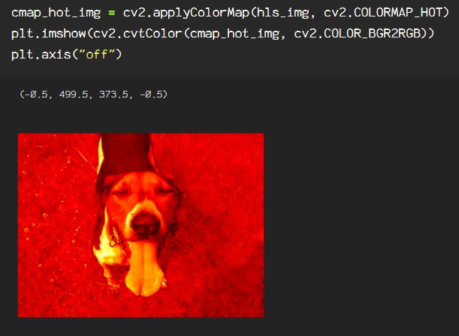Click the cmap_hot_img variable in first line
The image size is (459, 336).
click(56, 13)
